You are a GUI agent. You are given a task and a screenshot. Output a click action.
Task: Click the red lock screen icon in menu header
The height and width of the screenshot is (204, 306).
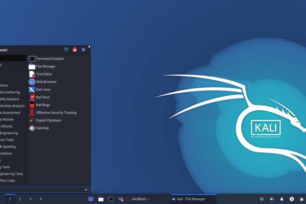click(x=74, y=49)
